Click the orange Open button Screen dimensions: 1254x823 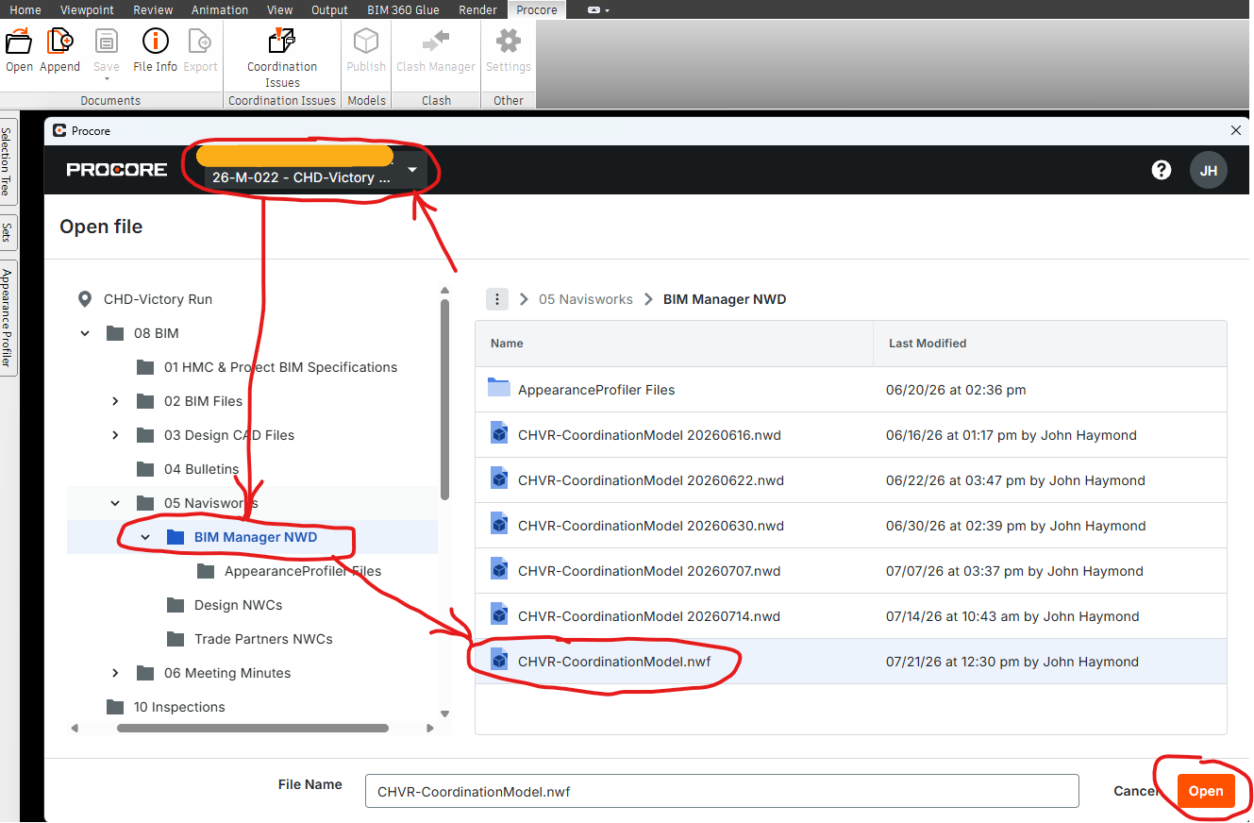tap(1206, 791)
